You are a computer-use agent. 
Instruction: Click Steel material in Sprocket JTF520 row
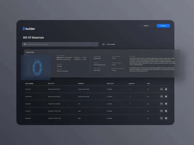pos(79,111)
